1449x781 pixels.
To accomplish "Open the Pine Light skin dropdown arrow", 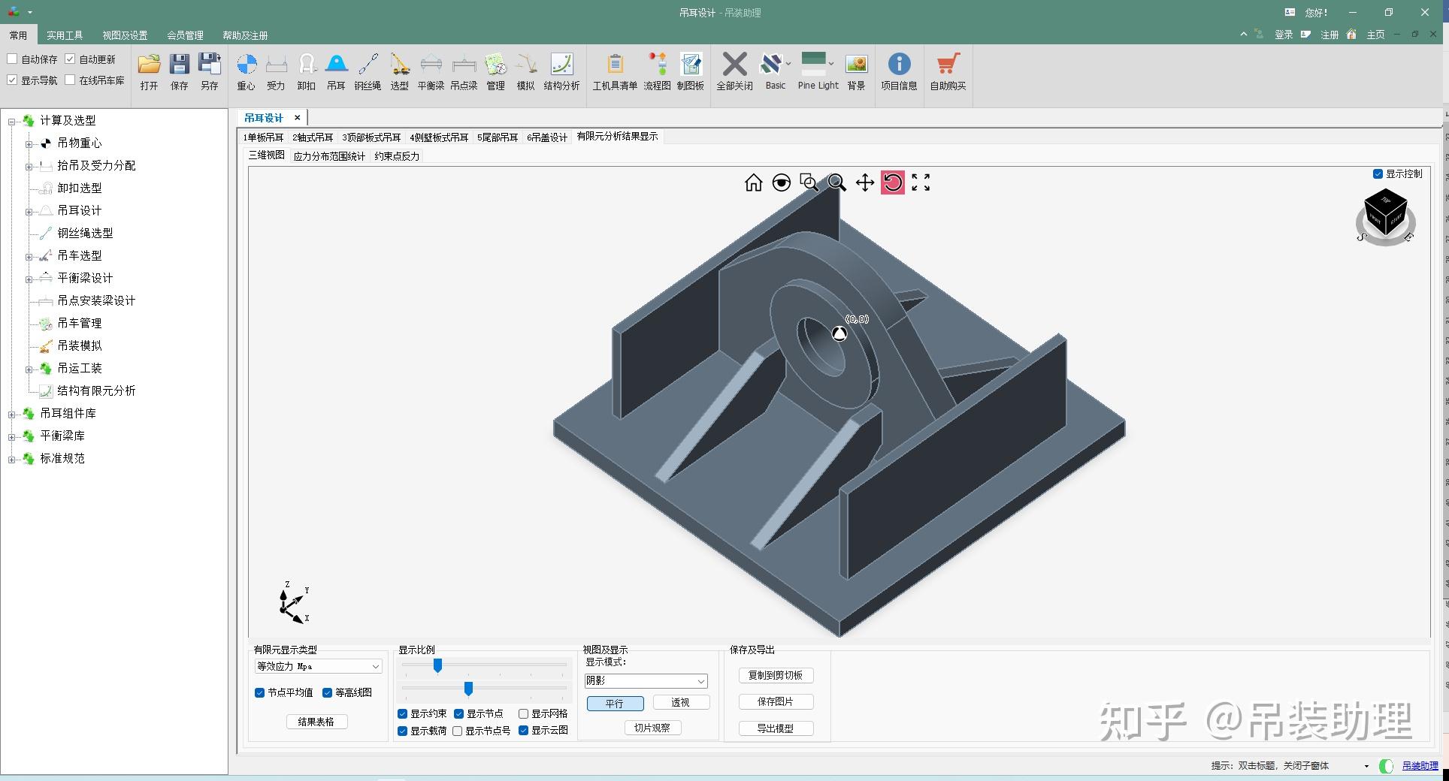I will [832, 63].
